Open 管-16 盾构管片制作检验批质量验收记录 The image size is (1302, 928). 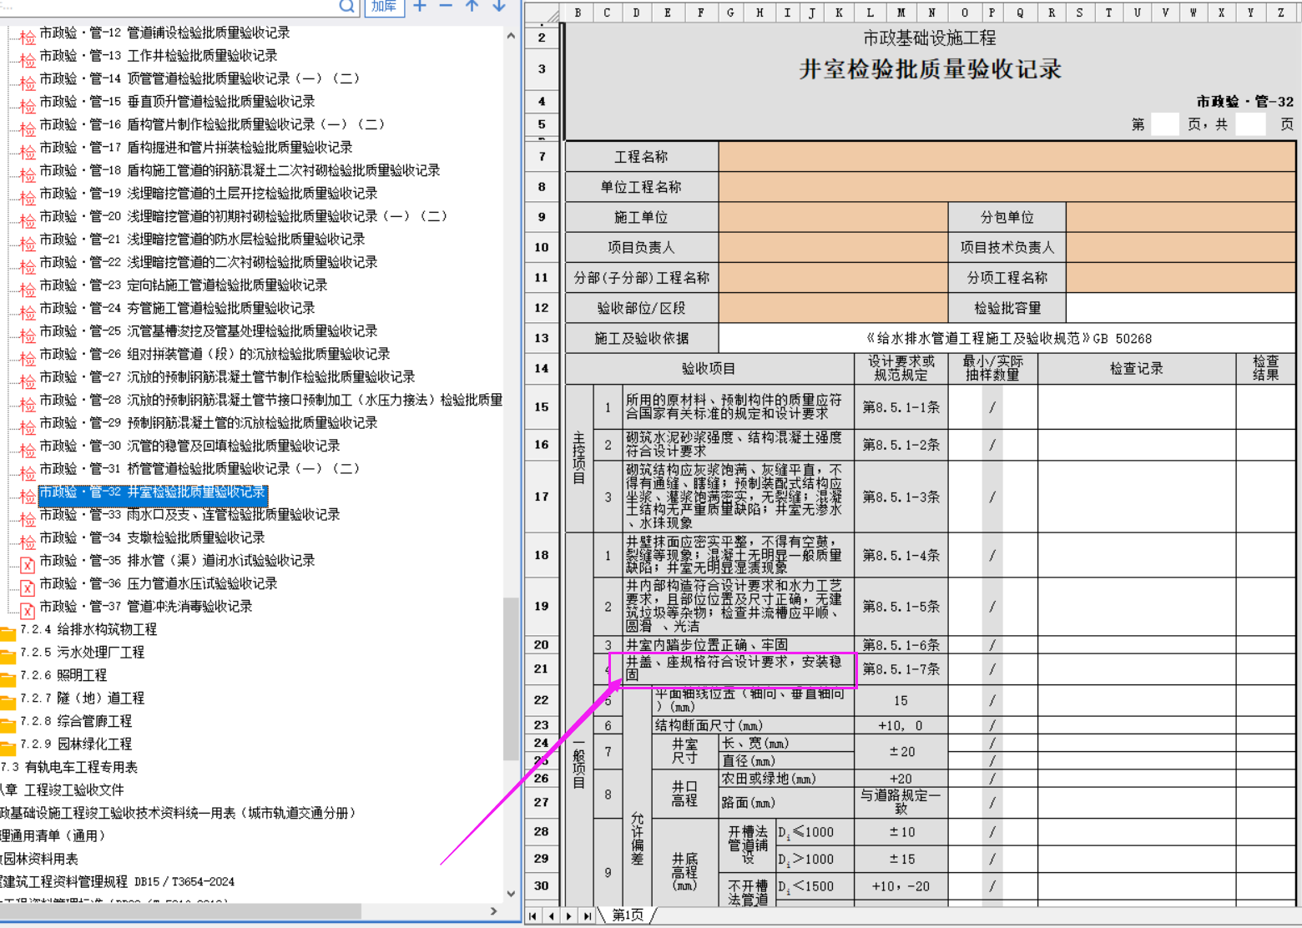[212, 124]
